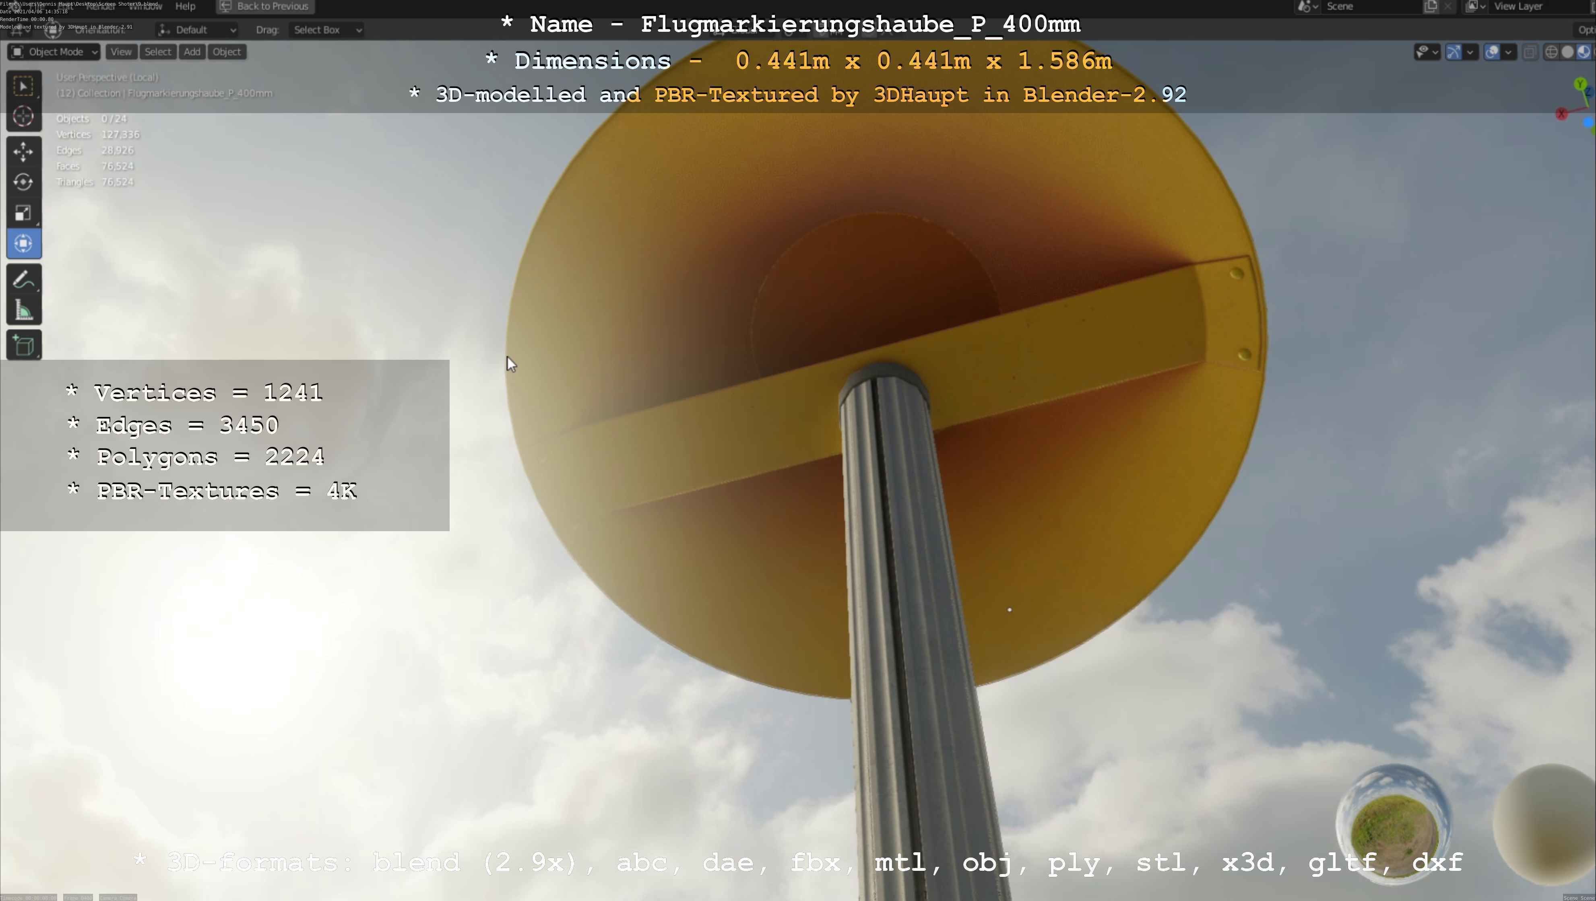Choose the Annotate tool

[x=23, y=279]
